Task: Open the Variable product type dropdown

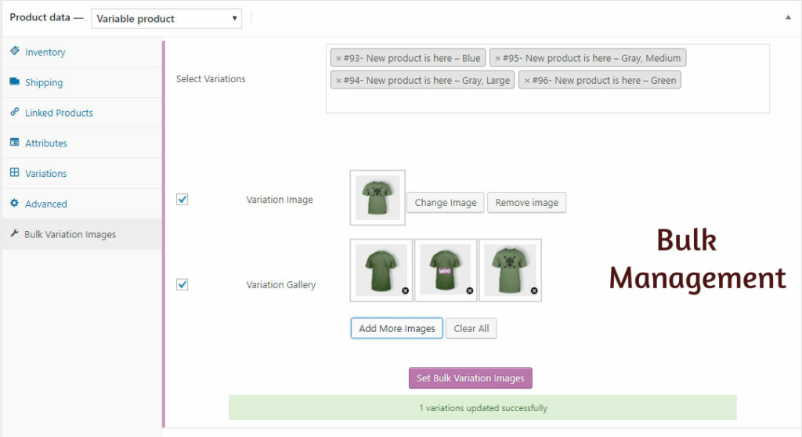Action: click(166, 18)
